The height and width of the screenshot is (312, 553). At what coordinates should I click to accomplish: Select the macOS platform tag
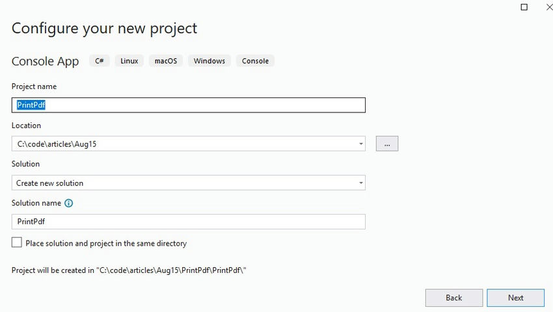point(166,61)
